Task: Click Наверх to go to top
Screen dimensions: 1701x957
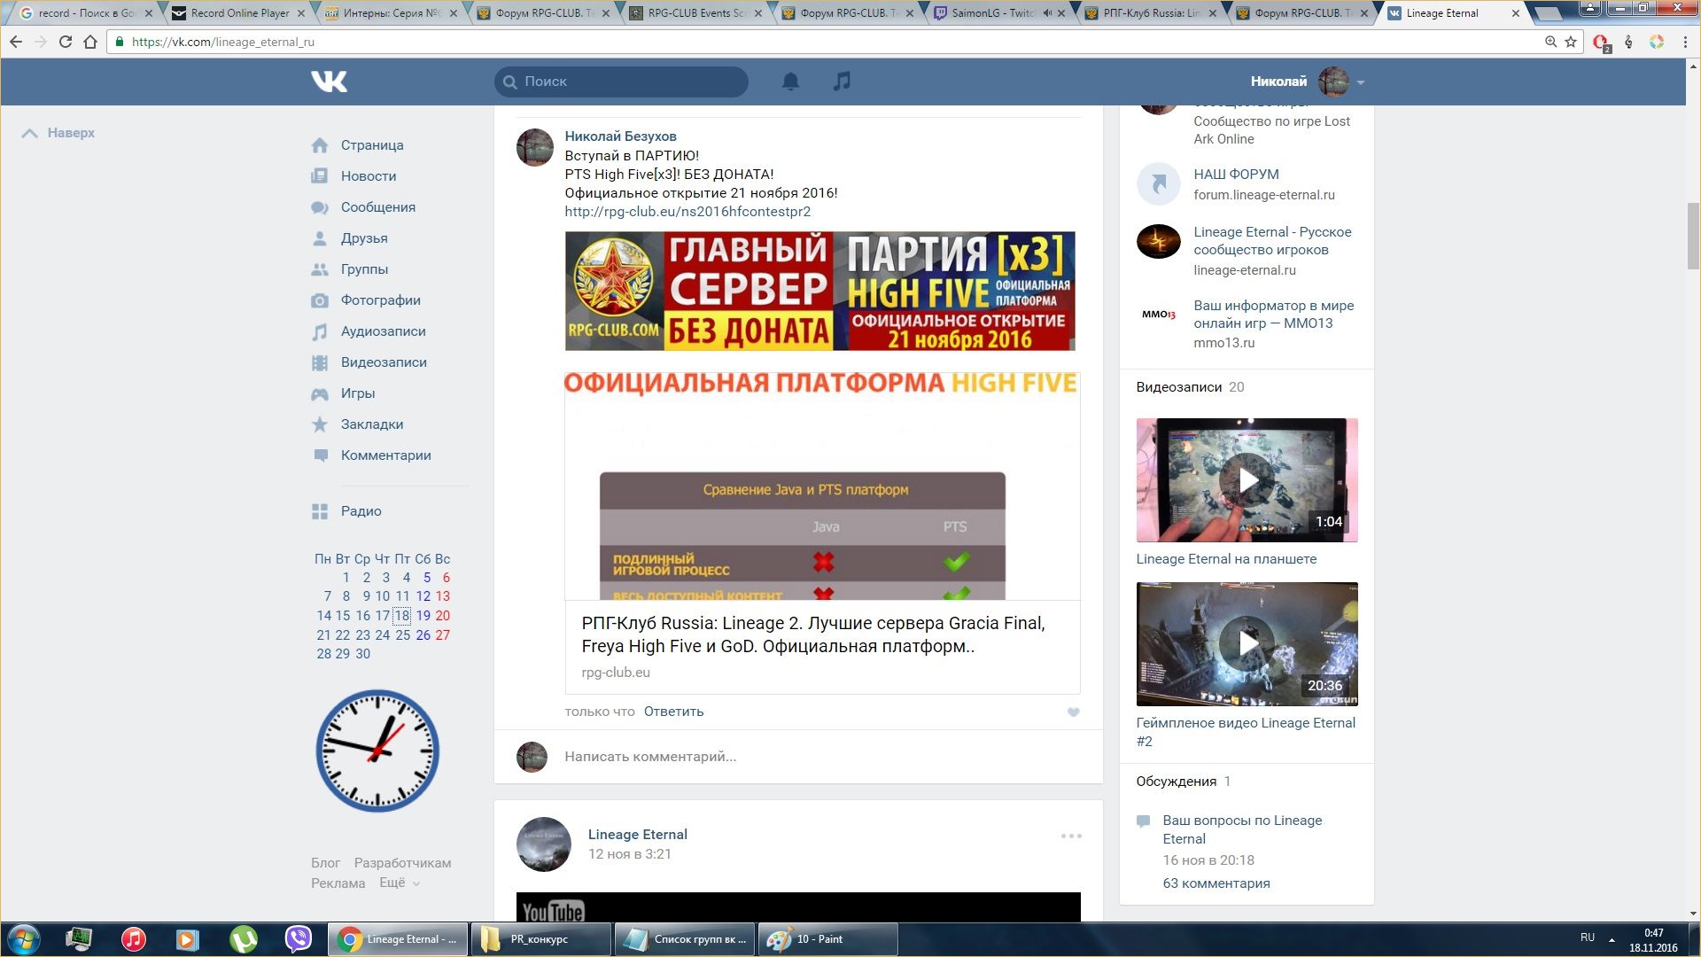Action: click(58, 133)
